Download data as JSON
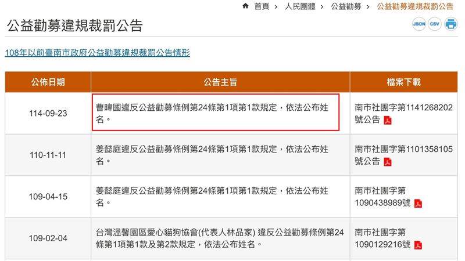The image size is (465, 261). (419, 24)
